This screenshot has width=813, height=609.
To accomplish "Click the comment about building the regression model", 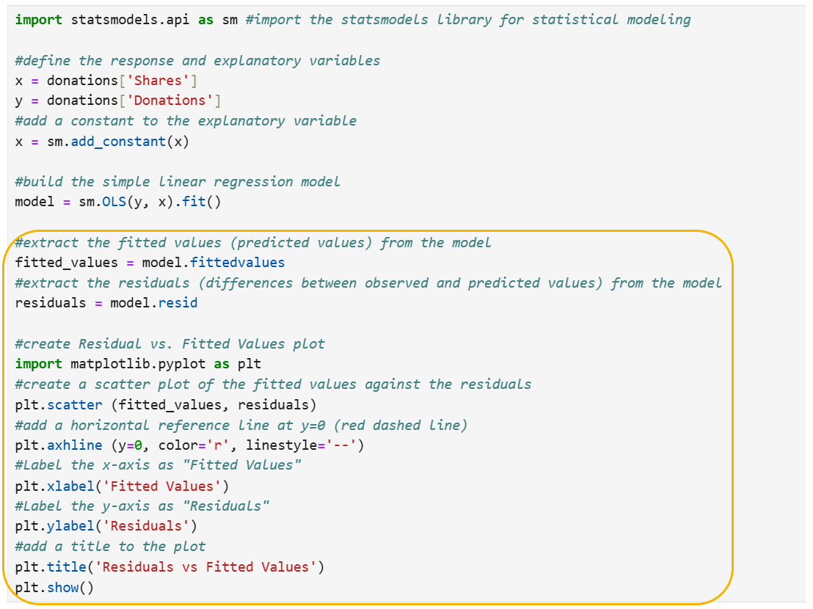I will (x=177, y=181).
